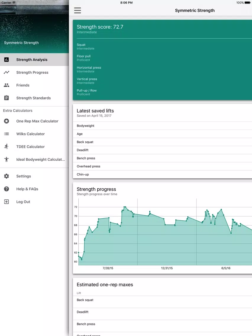Click the Strength Standards clipboard icon

[7, 98]
